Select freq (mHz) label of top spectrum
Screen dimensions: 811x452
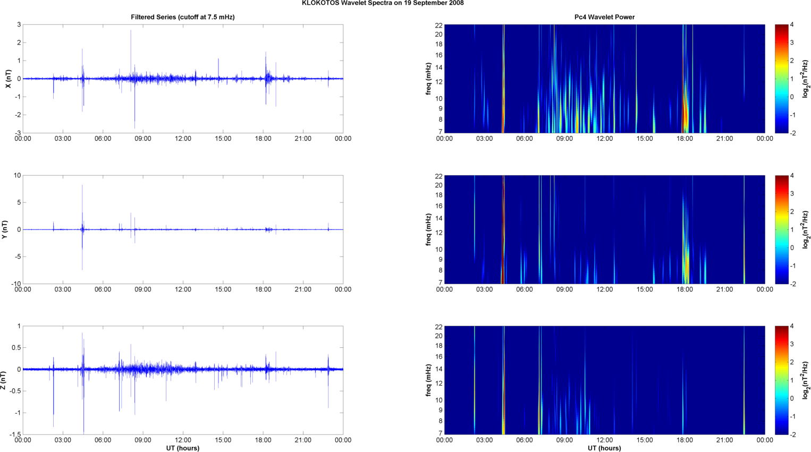coord(428,79)
